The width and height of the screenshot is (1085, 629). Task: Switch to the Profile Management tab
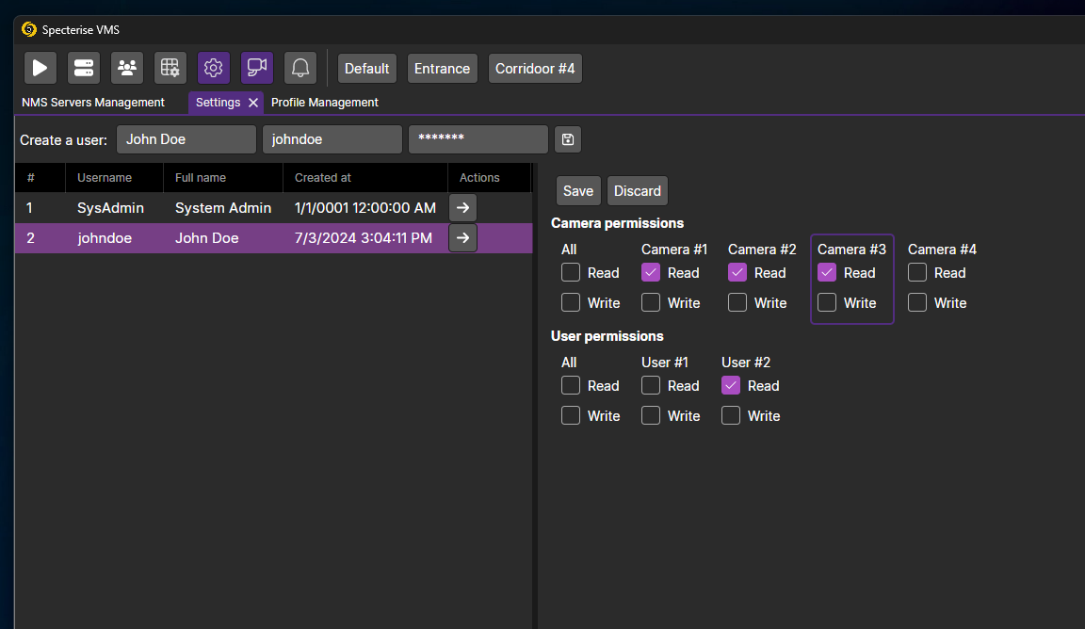coord(325,103)
